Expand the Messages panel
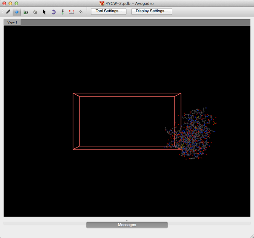Image resolution: width=254 pixels, height=238 pixels. [x=127, y=225]
